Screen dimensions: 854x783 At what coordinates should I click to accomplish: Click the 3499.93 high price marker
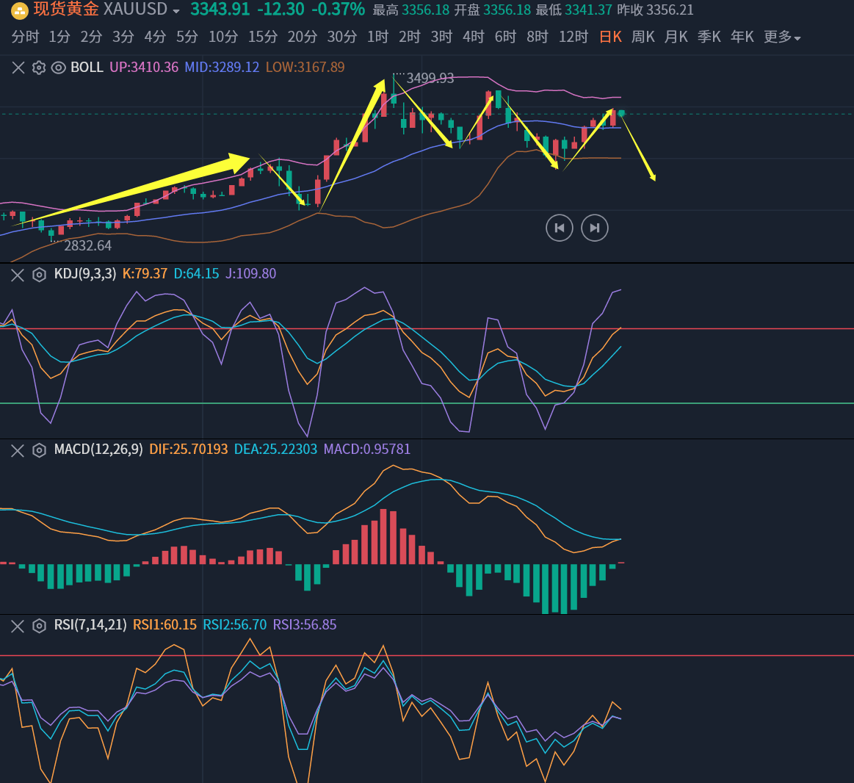pyautogui.click(x=430, y=79)
